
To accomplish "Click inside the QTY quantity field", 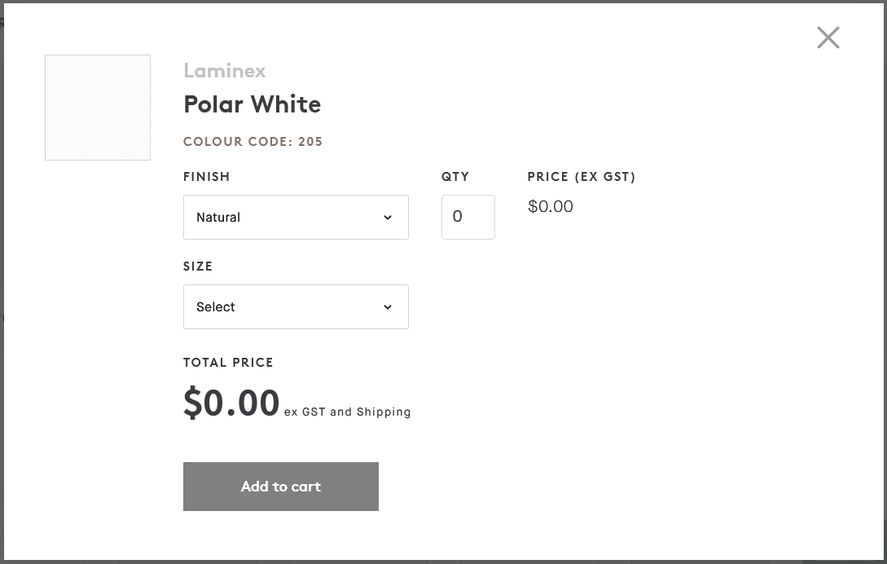I will pyautogui.click(x=468, y=216).
